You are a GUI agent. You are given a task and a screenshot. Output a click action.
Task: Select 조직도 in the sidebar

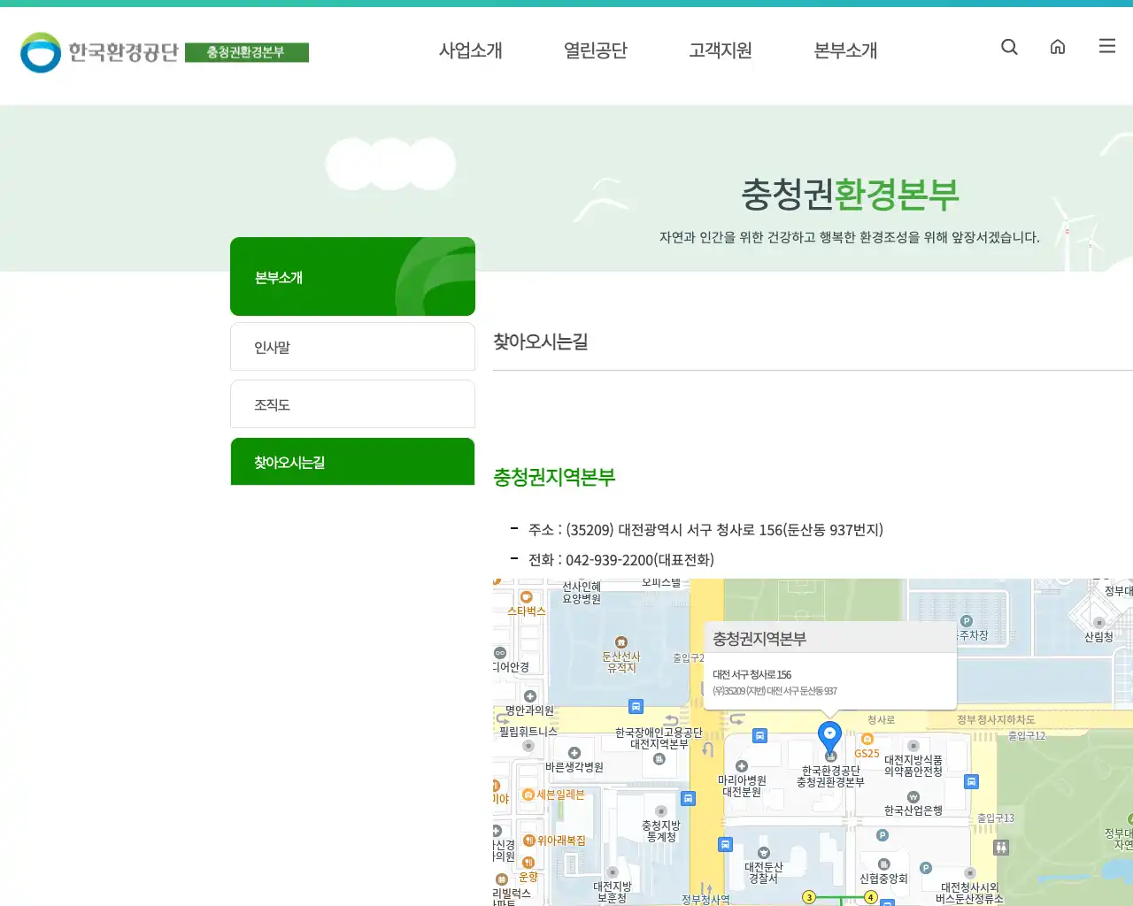352,403
